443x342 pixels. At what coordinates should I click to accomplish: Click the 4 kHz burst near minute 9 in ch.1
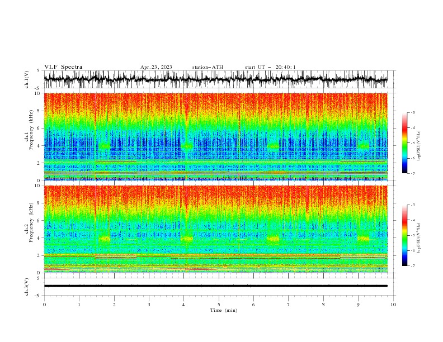[x=364, y=146]
